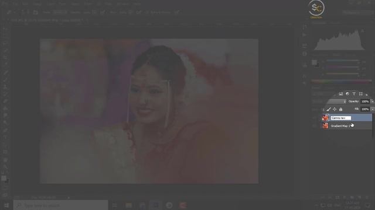Toggle lock image pixels brush icon
Screen dimensions: 375x210
click(329, 109)
